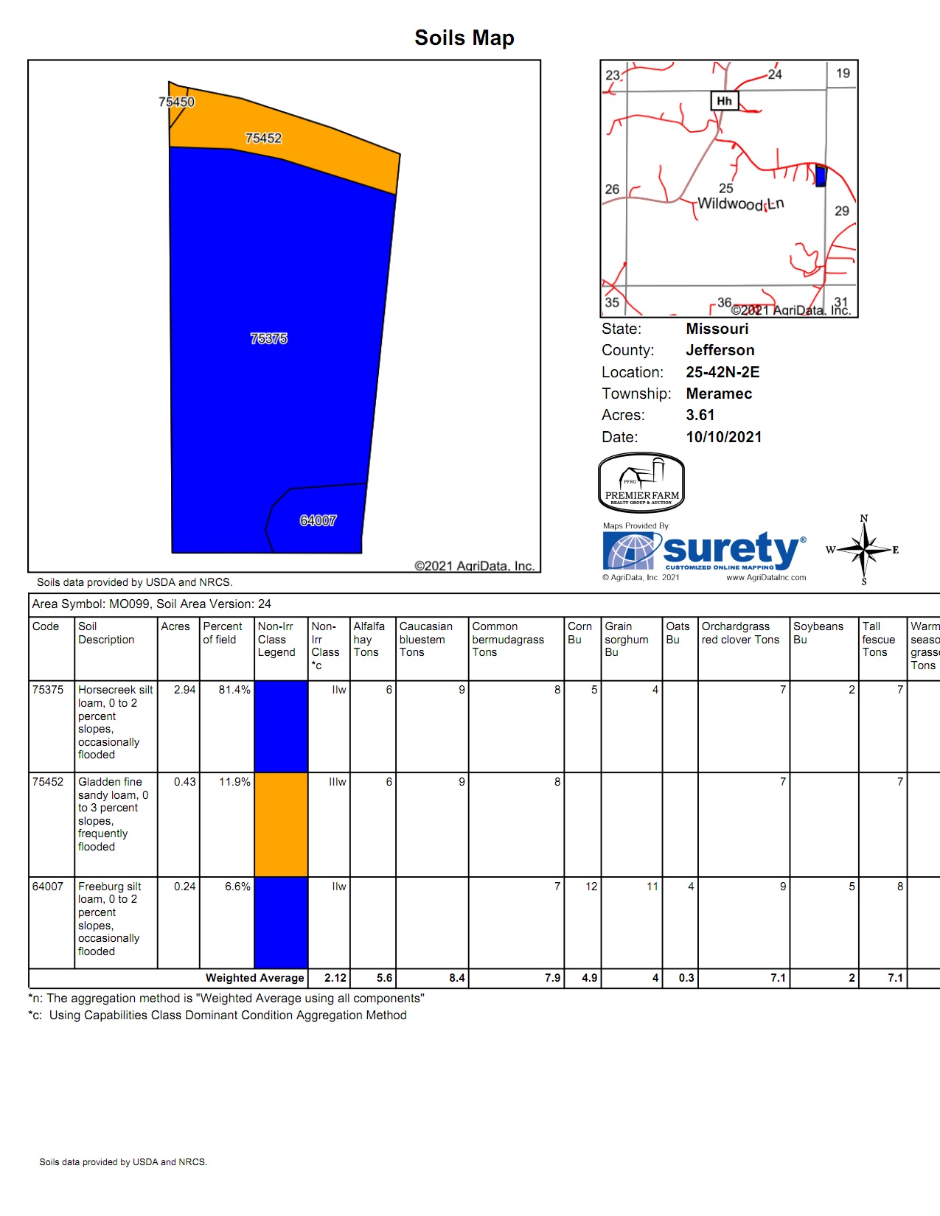Screen dimensions: 940x1216
Task: Click the Soils Map title
Action: pos(464,38)
